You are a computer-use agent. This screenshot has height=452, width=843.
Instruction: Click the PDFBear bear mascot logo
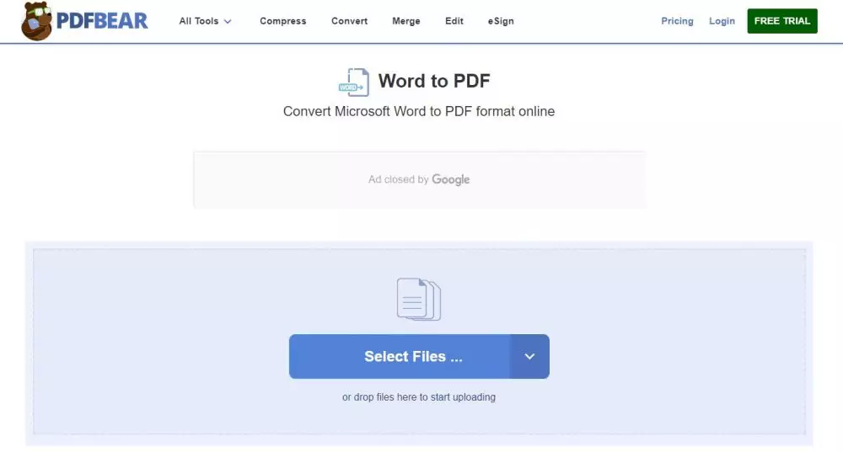coord(37,22)
